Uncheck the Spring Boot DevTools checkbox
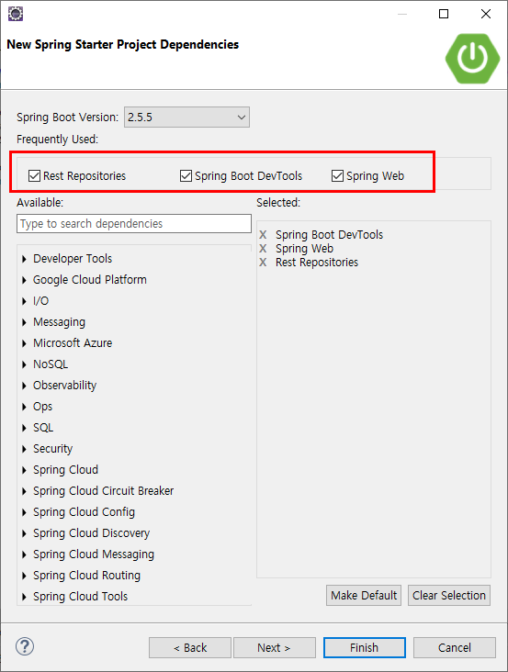508x672 pixels. click(186, 175)
